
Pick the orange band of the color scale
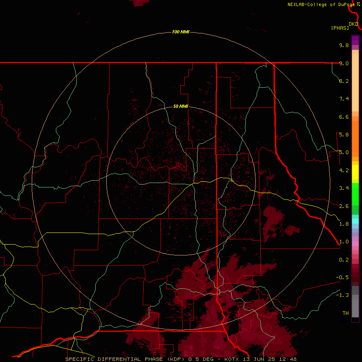tap(355, 139)
